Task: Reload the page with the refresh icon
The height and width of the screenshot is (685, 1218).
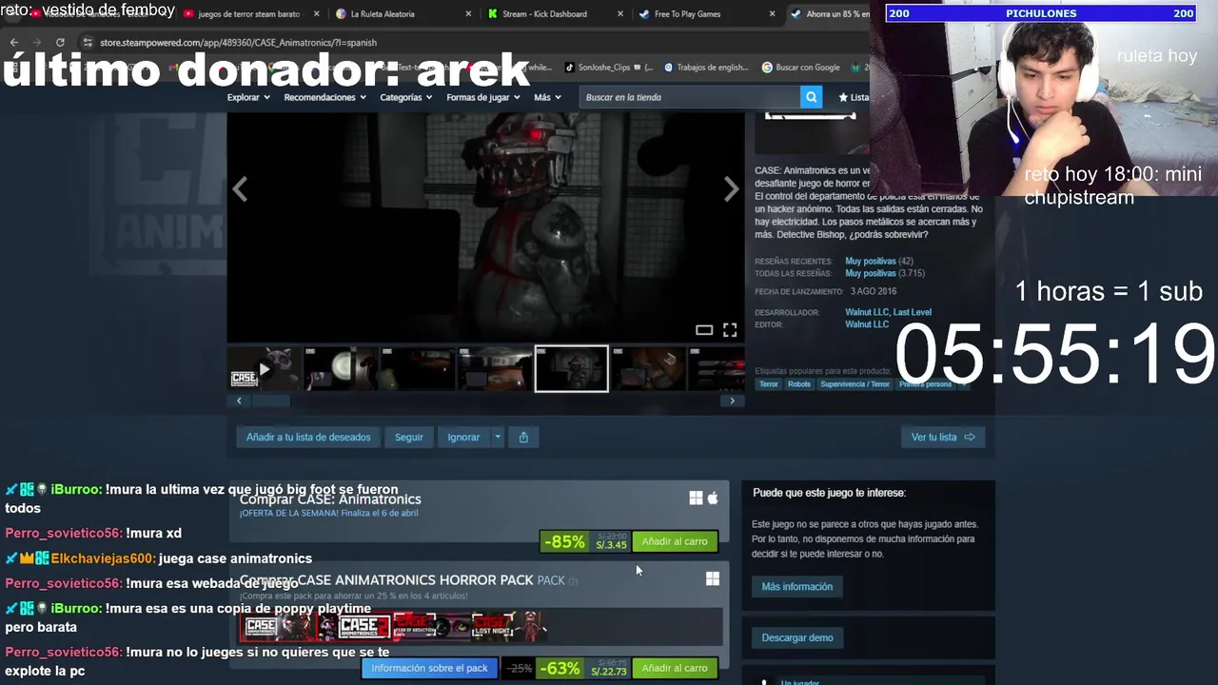Action: pos(60,43)
